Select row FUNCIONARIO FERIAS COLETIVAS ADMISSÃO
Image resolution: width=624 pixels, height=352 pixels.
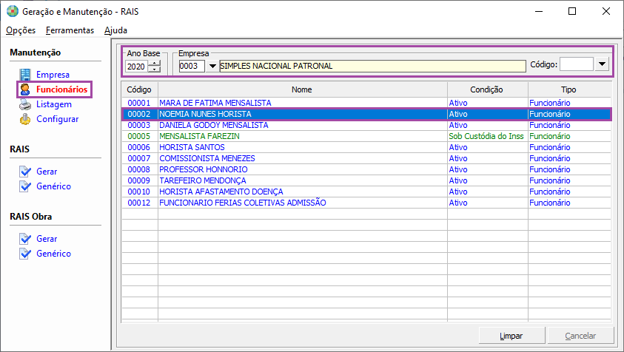click(x=366, y=203)
